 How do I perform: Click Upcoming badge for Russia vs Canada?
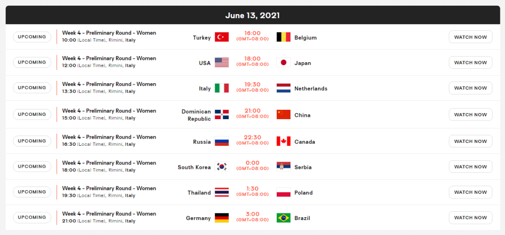pyautogui.click(x=32, y=141)
